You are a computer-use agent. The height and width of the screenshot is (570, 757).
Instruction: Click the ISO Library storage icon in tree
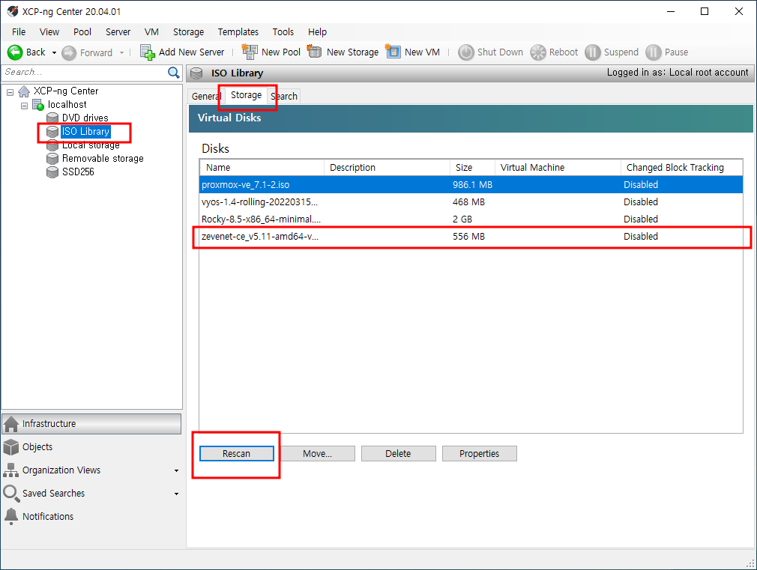click(52, 131)
